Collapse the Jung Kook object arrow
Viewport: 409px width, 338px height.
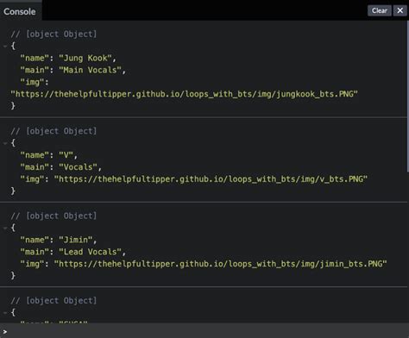click(x=5, y=46)
